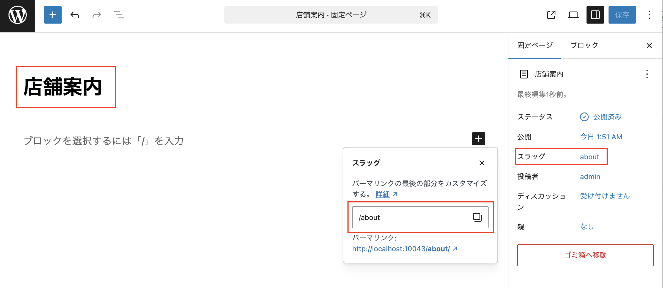
Task: Open the editor options three-dot menu
Action: click(649, 15)
